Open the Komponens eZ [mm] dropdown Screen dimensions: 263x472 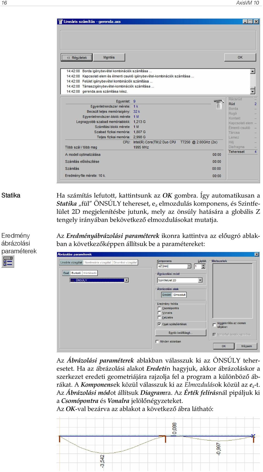point(189,266)
